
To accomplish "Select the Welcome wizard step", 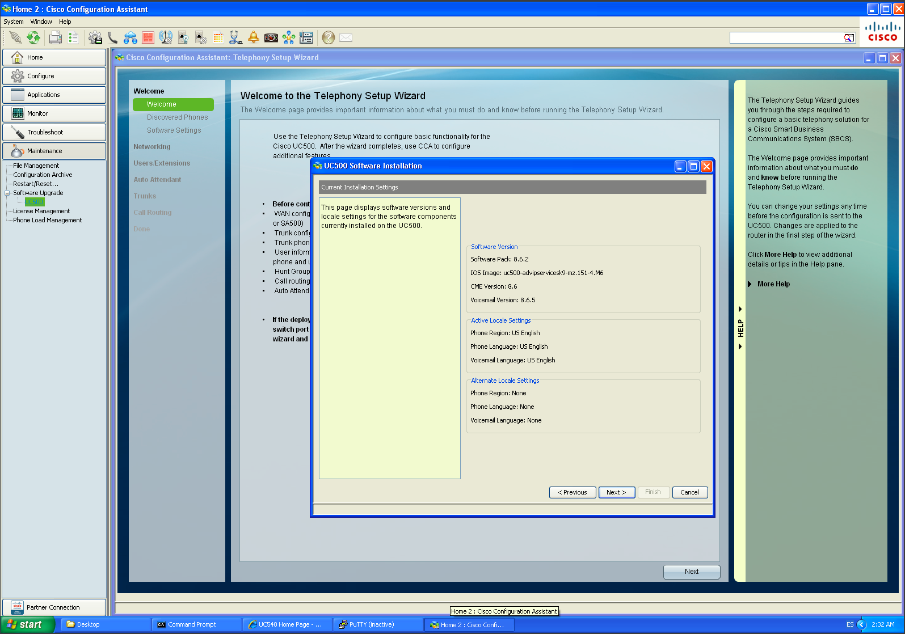I will 173,104.
